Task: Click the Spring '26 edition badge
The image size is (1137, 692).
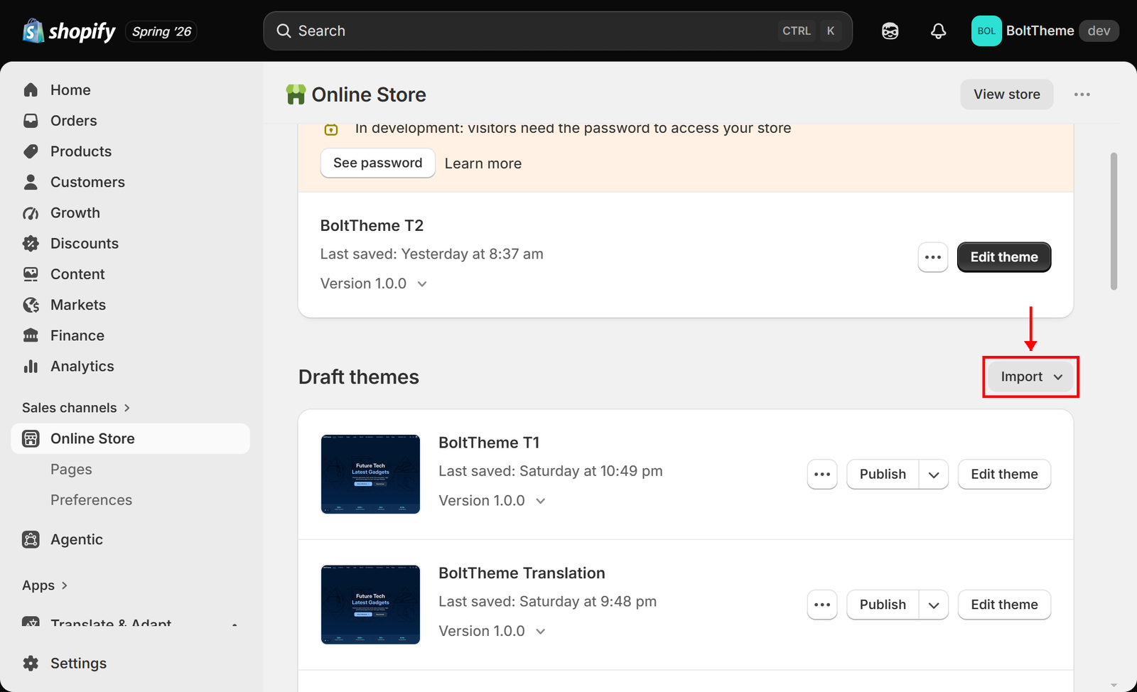Action: [x=161, y=31]
